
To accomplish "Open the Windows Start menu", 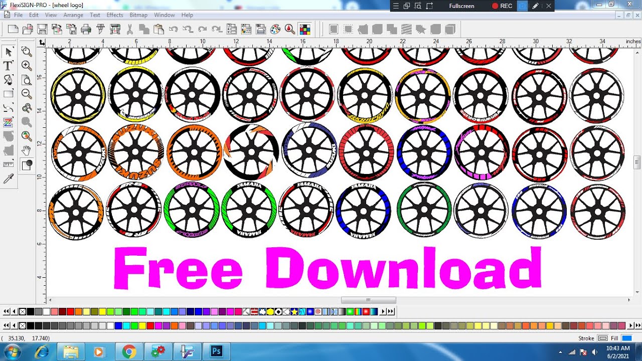I will point(12,351).
